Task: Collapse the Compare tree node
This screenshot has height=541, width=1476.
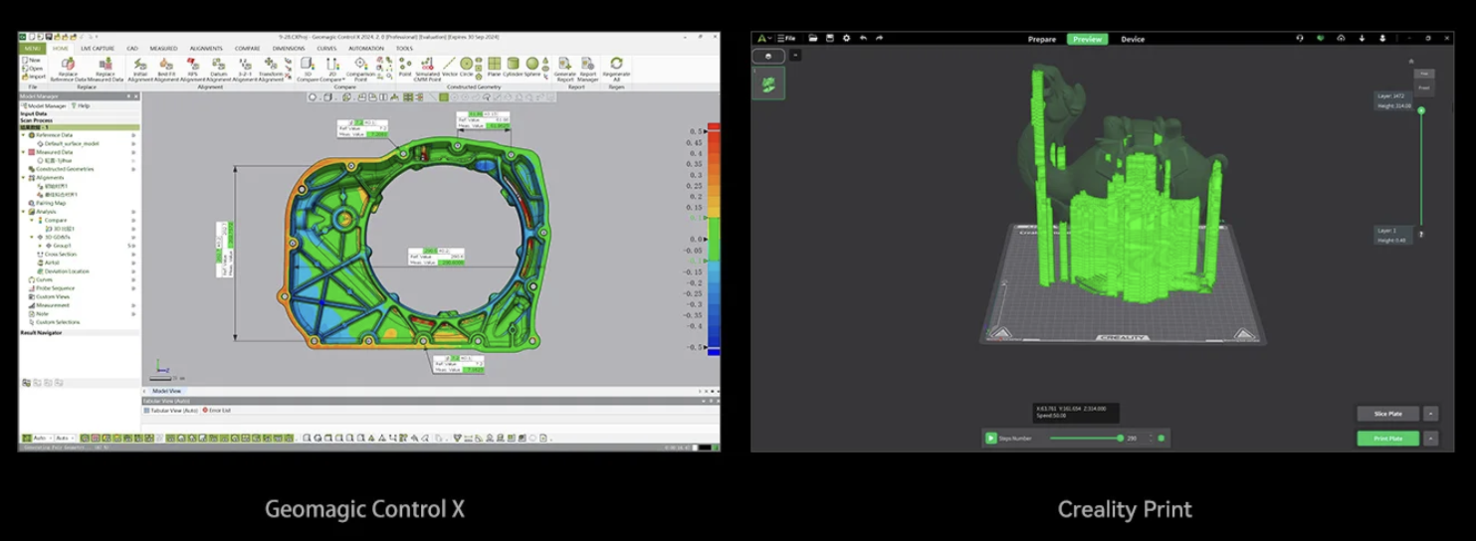Action: click(x=32, y=220)
